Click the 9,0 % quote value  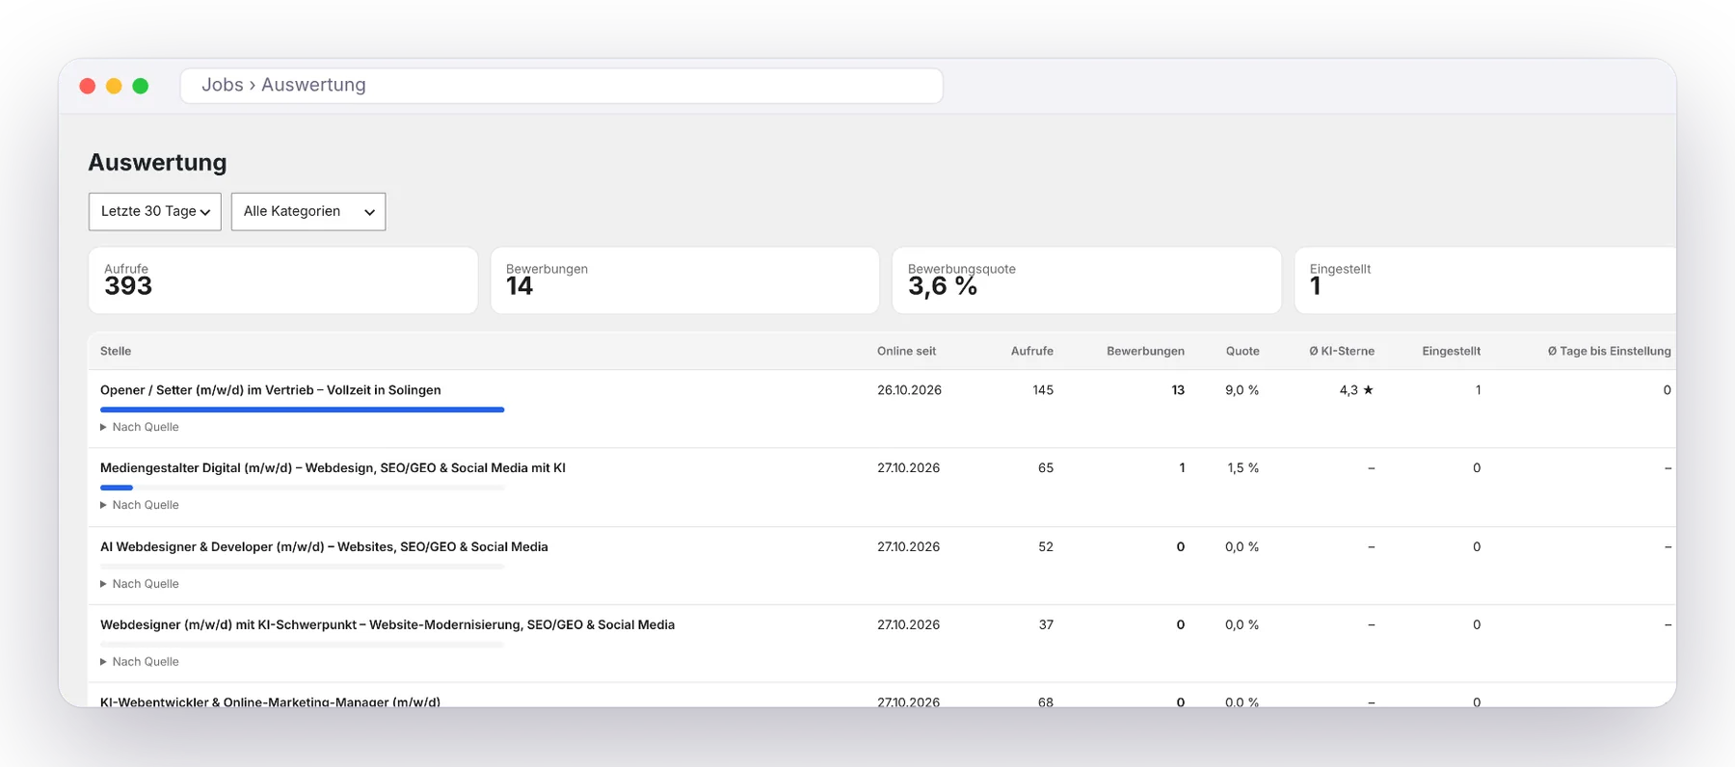click(x=1242, y=390)
